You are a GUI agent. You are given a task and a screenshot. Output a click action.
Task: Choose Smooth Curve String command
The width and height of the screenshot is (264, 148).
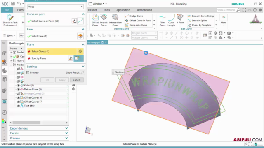coord(201,16)
